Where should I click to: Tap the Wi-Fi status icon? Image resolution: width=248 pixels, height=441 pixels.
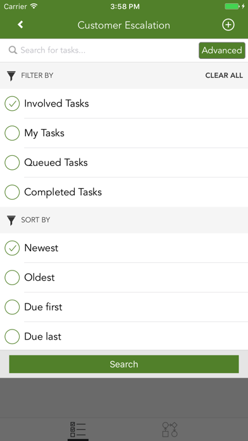pyautogui.click(x=34, y=6)
